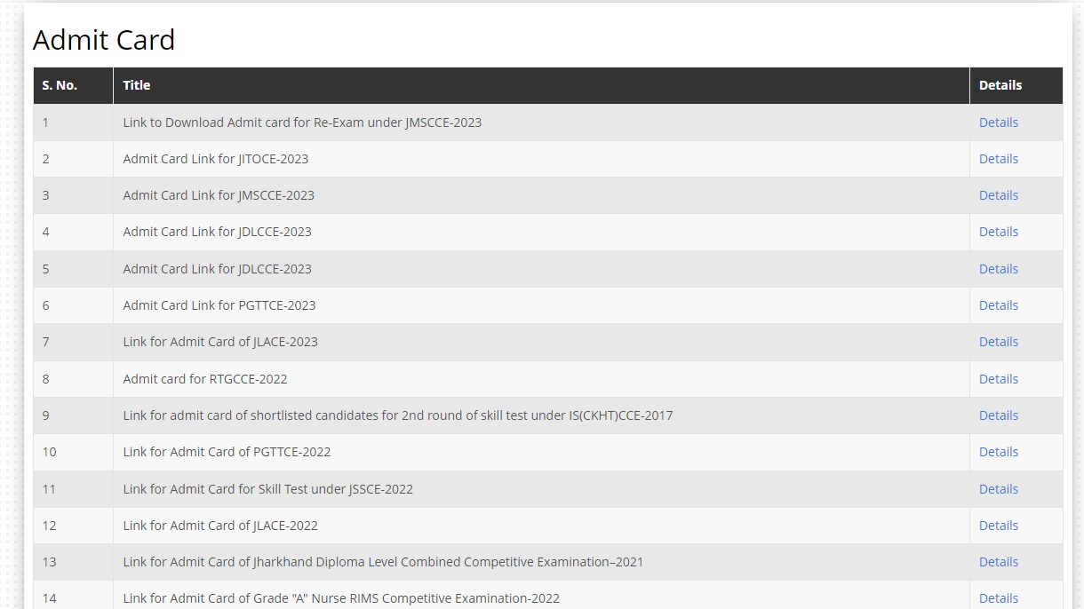
Task: Open Details in serial number 4 row
Action: [x=998, y=232]
